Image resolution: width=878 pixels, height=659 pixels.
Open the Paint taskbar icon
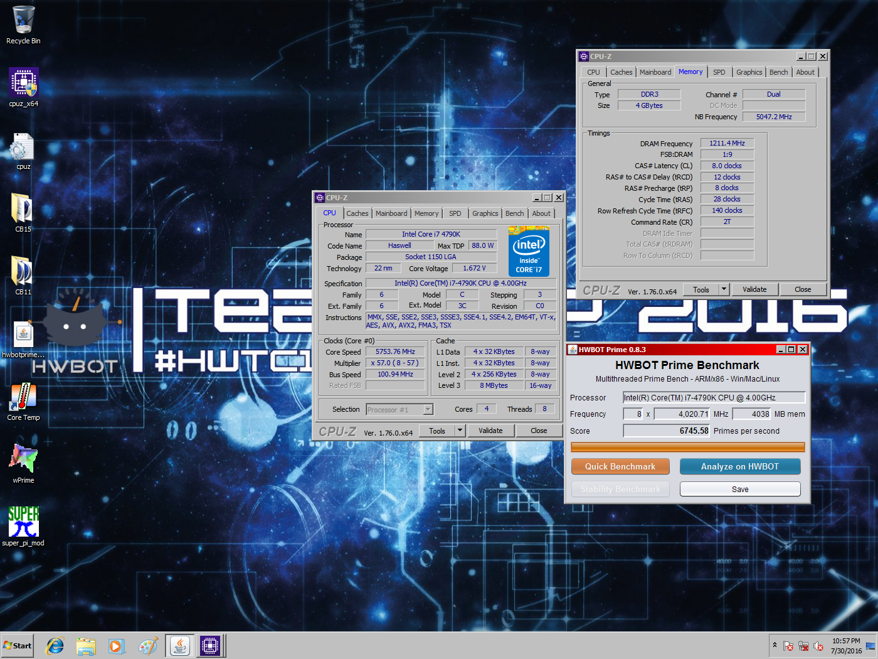coord(148,645)
